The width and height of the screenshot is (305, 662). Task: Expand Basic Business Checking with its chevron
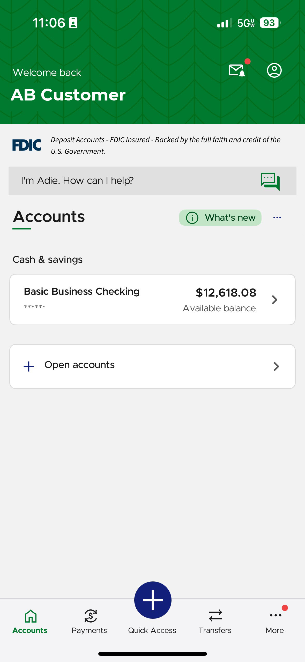coord(274,300)
